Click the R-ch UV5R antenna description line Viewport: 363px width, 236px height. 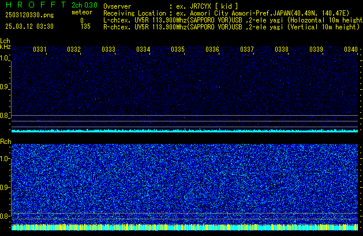(231, 27)
